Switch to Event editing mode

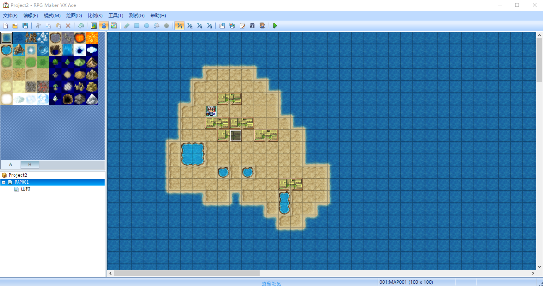click(103, 26)
